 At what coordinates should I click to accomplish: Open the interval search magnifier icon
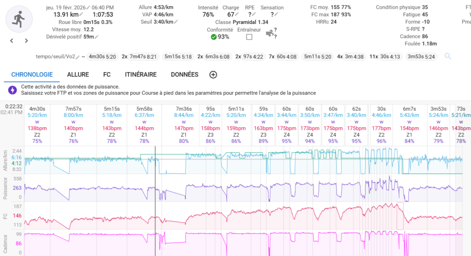[448, 57]
